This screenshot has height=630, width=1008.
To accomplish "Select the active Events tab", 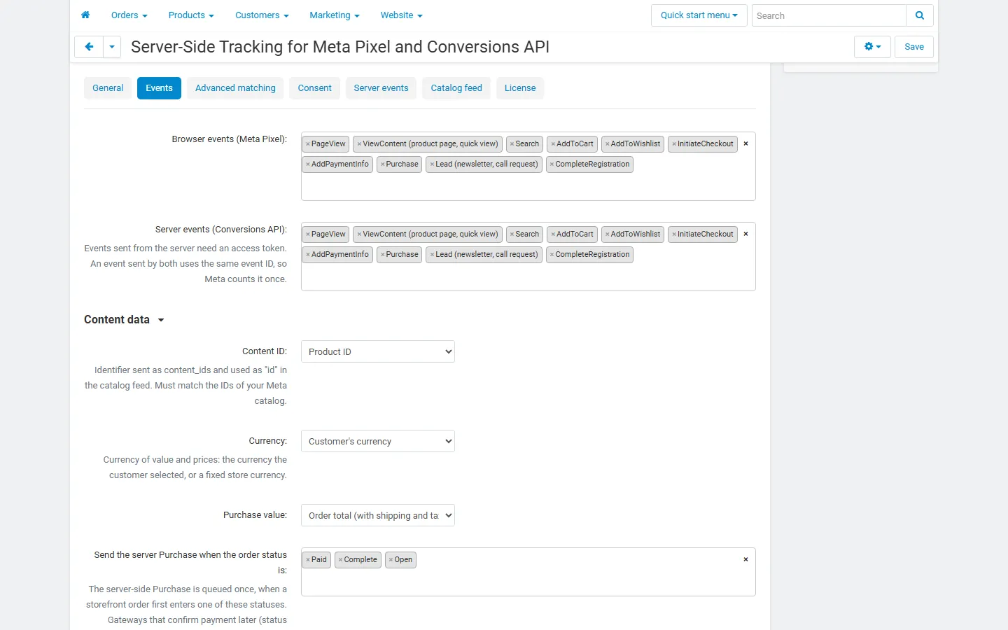I will (x=160, y=88).
